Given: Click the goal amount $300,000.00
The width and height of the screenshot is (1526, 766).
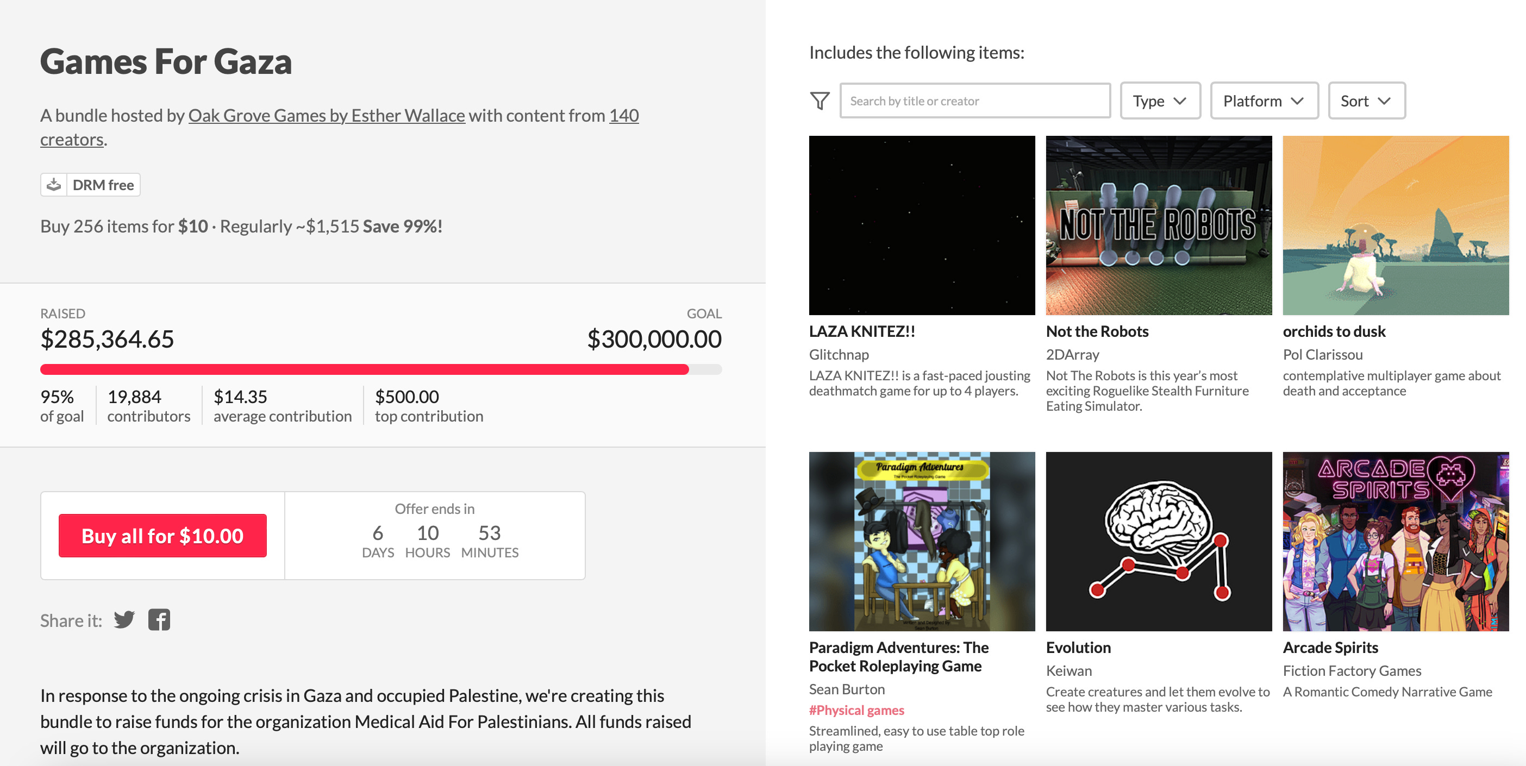Looking at the screenshot, I should coord(654,339).
